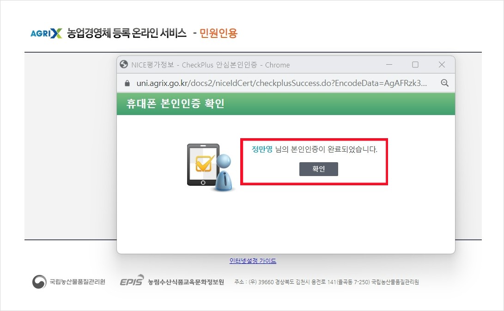
Task: Click the popup URL address text
Action: pos(282,83)
